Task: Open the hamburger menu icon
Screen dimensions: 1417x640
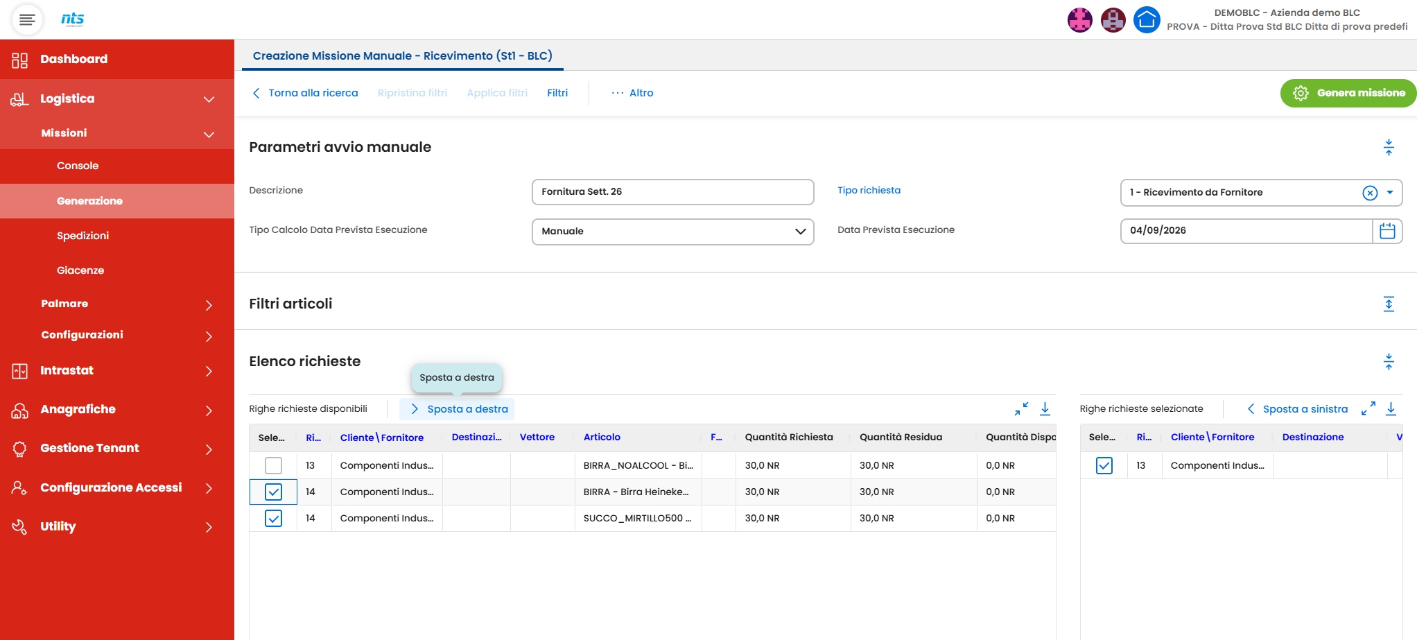Action: click(27, 19)
